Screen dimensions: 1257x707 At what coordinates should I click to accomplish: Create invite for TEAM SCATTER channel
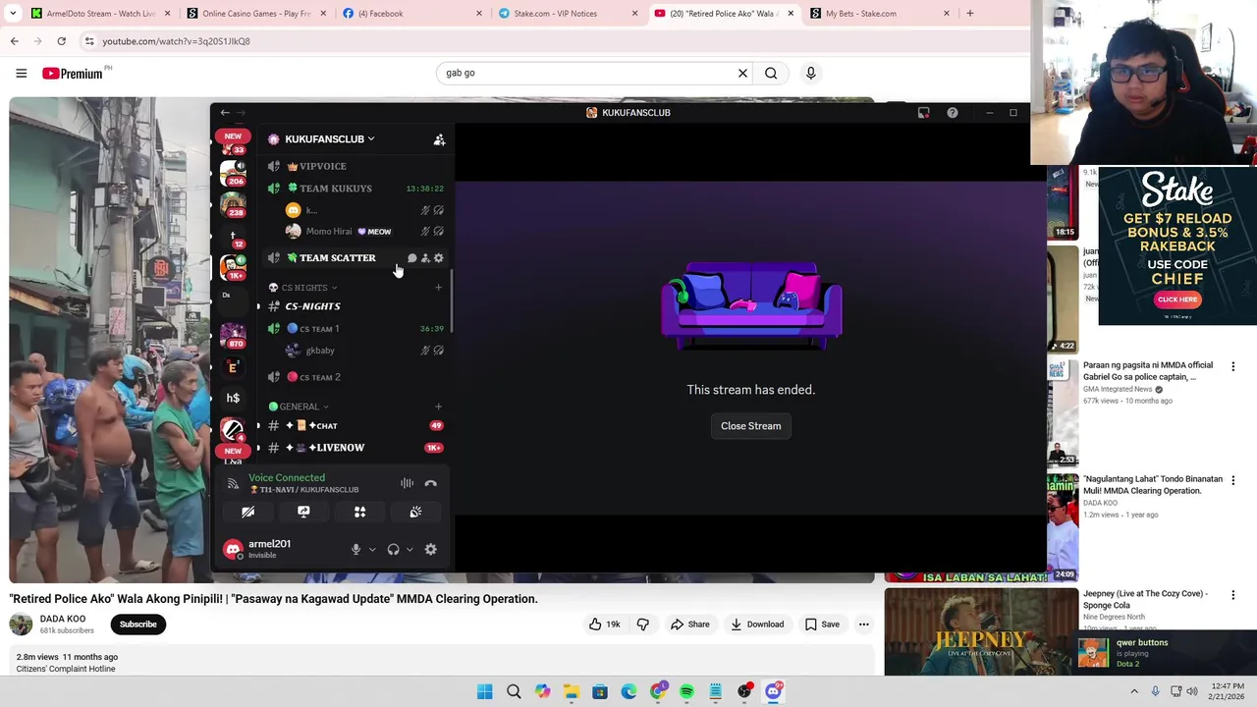[x=425, y=258]
